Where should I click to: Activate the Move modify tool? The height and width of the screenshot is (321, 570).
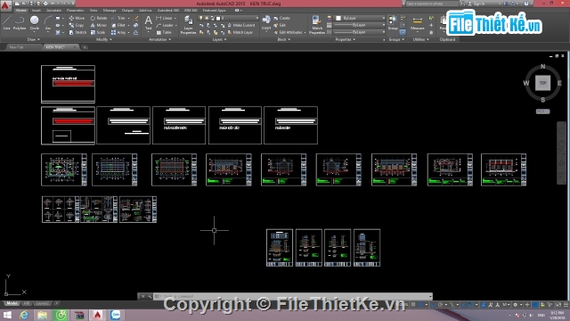tap(77, 18)
